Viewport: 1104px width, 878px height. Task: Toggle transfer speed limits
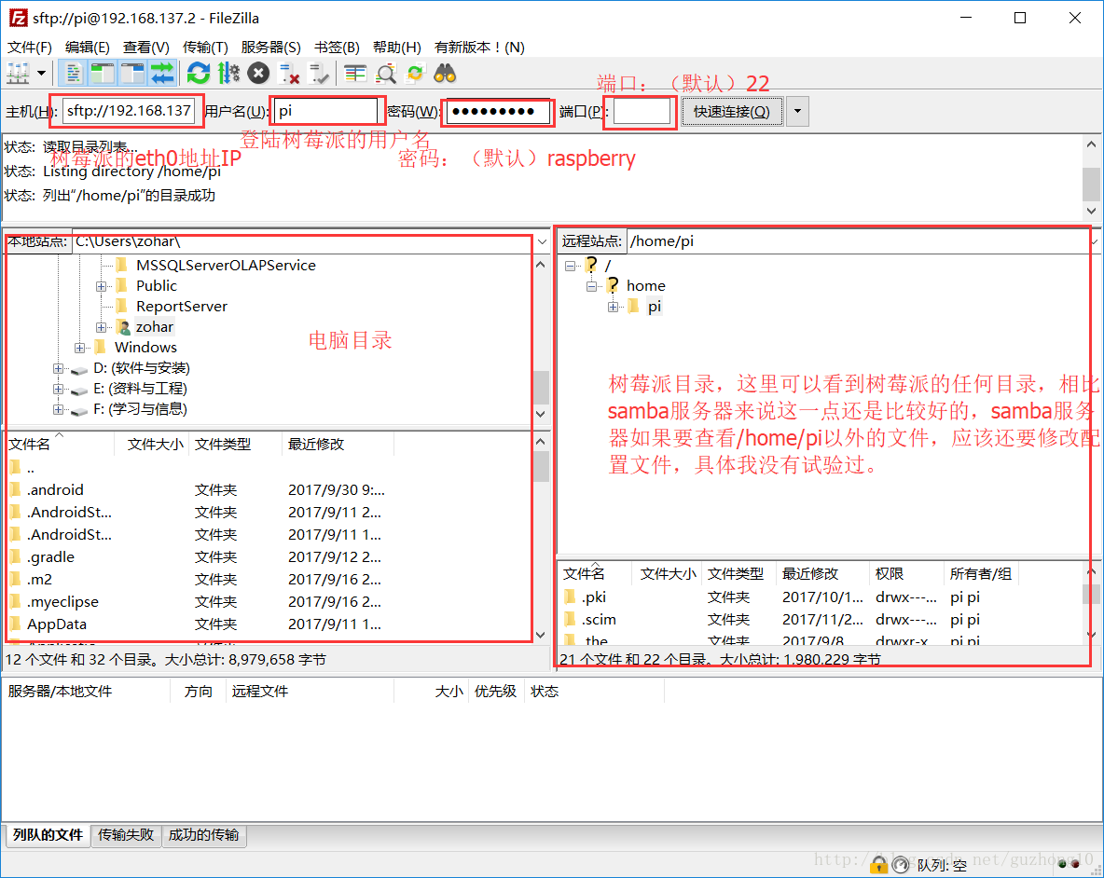[x=228, y=73]
